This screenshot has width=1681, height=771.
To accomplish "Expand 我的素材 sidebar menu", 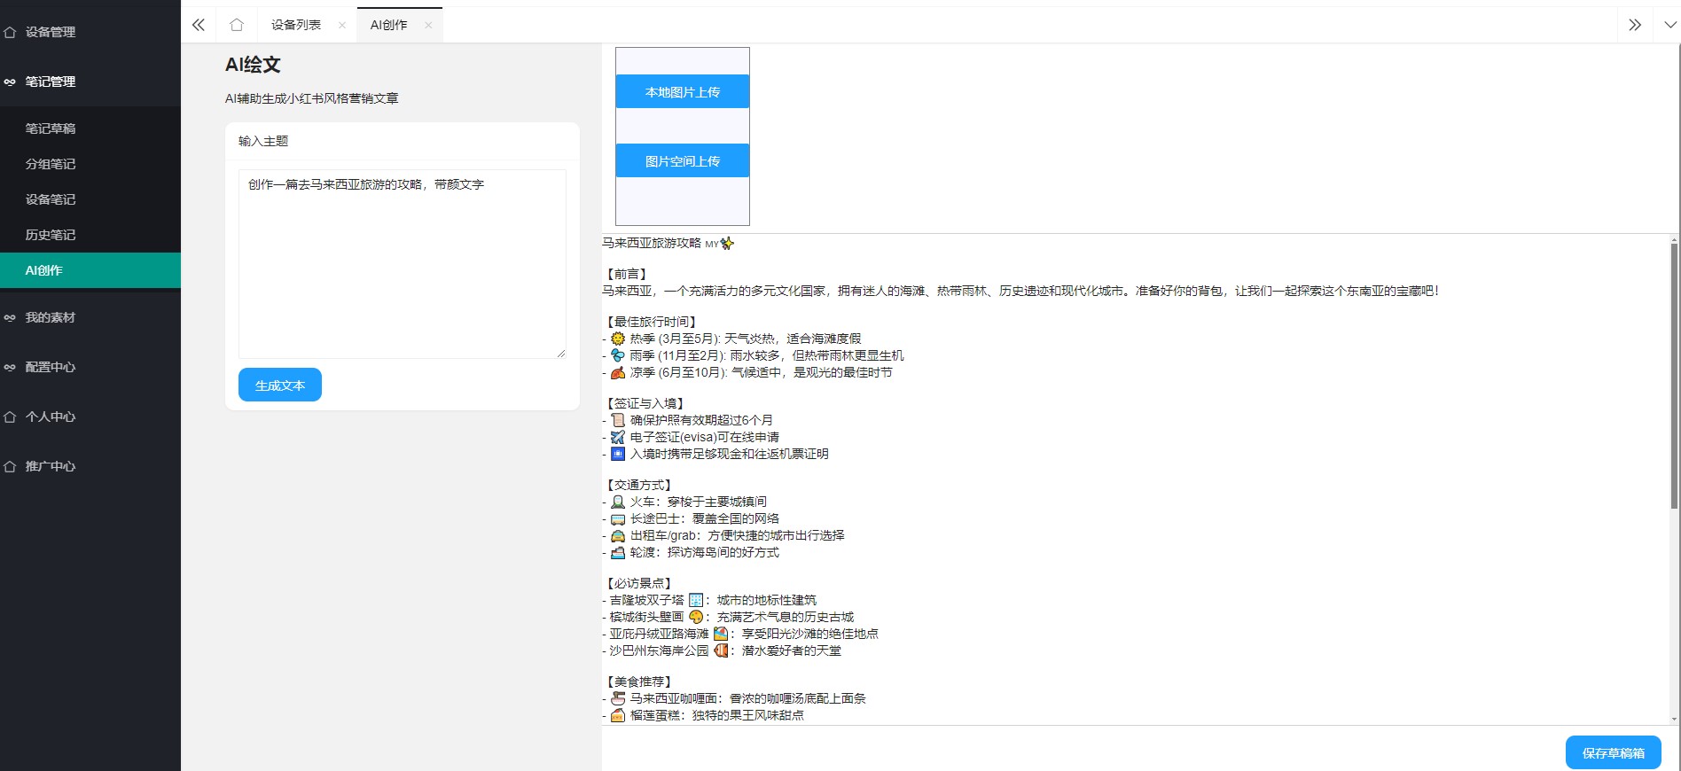I will [x=51, y=317].
